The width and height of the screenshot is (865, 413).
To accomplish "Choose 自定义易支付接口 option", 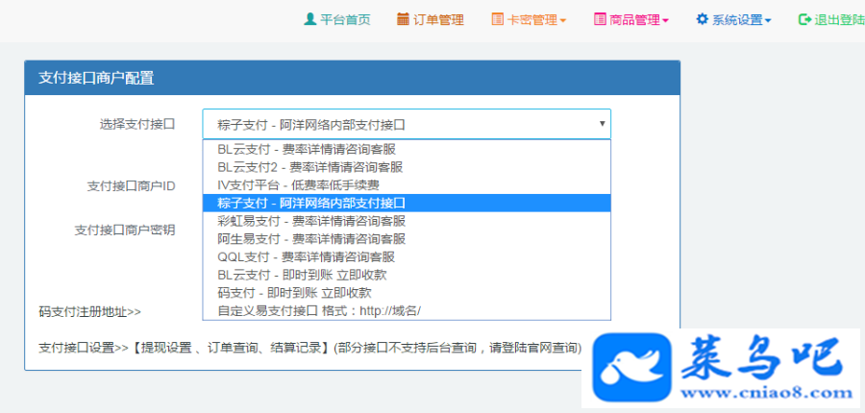I will coord(407,310).
